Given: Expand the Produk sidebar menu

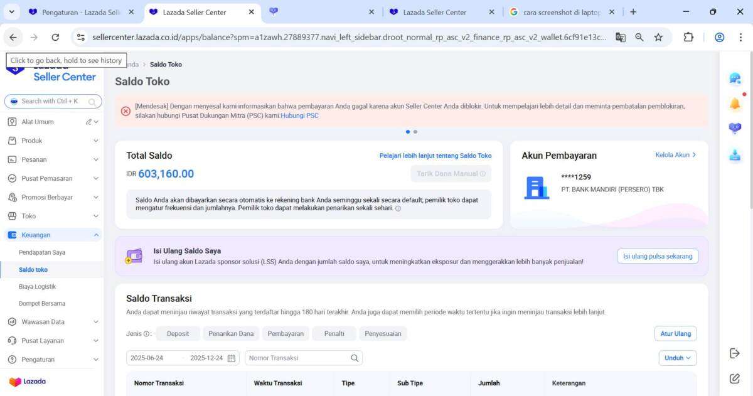Looking at the screenshot, I should pyautogui.click(x=52, y=141).
